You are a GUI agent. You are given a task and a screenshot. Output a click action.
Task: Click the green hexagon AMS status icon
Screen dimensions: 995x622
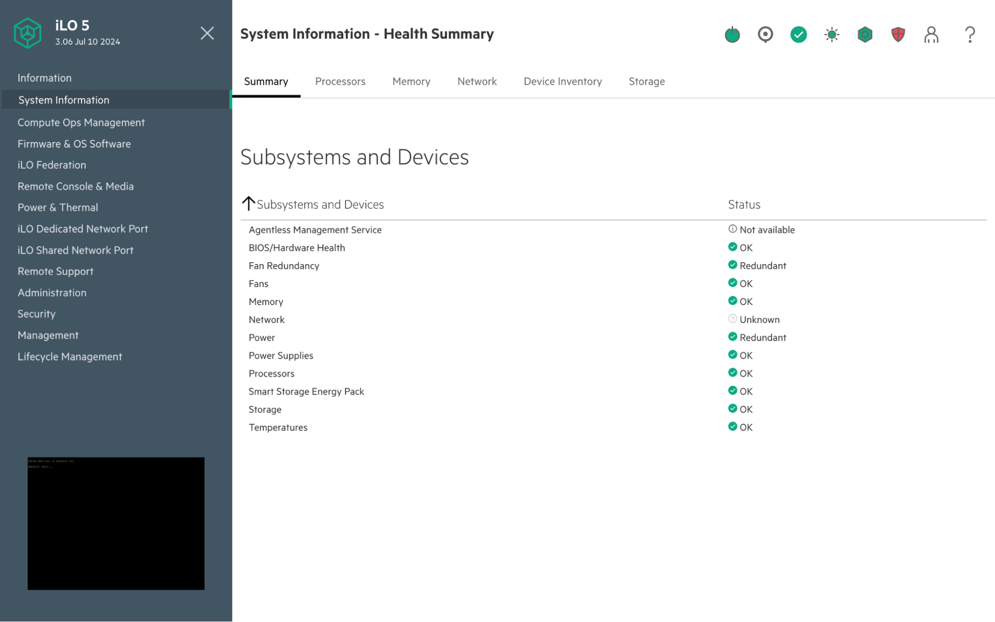click(x=865, y=34)
